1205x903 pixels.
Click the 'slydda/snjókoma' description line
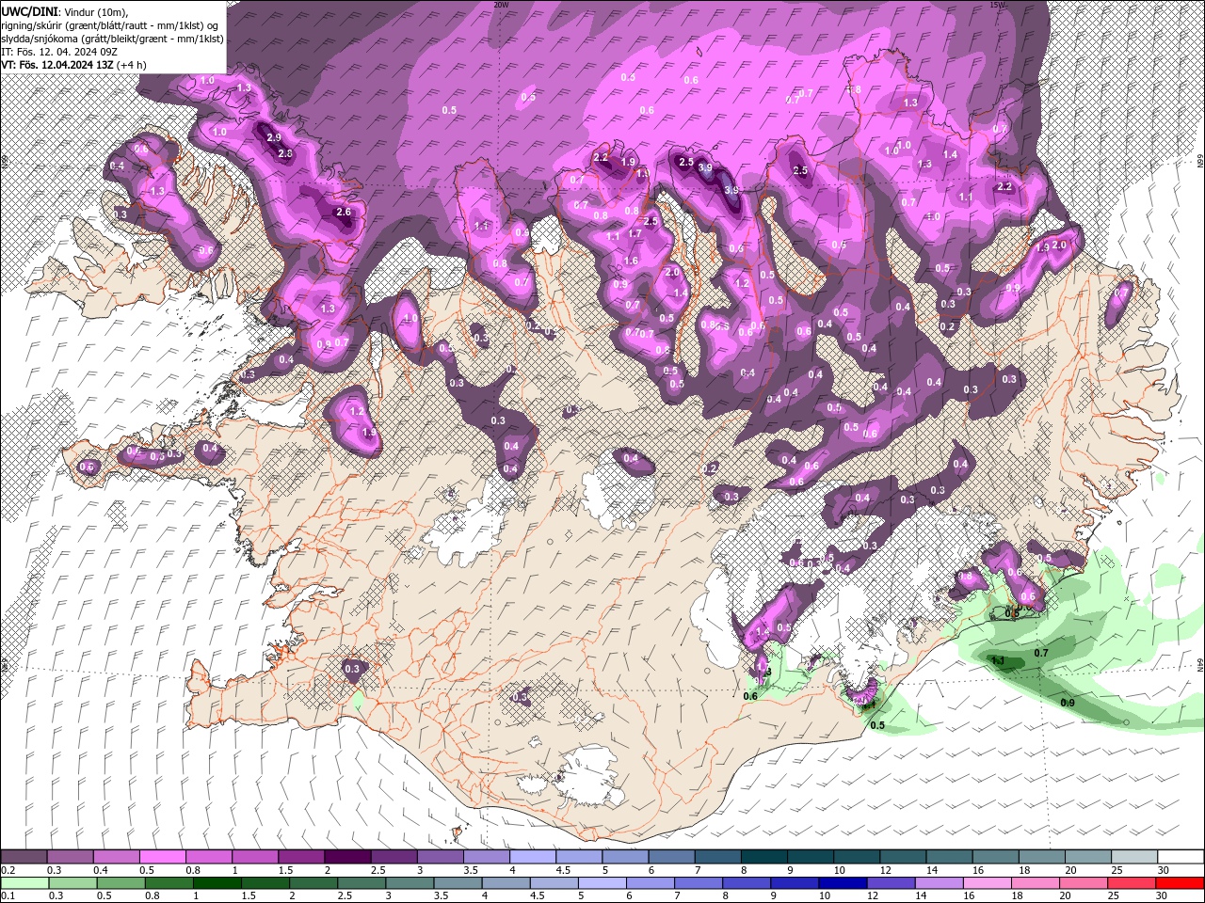click(x=112, y=39)
